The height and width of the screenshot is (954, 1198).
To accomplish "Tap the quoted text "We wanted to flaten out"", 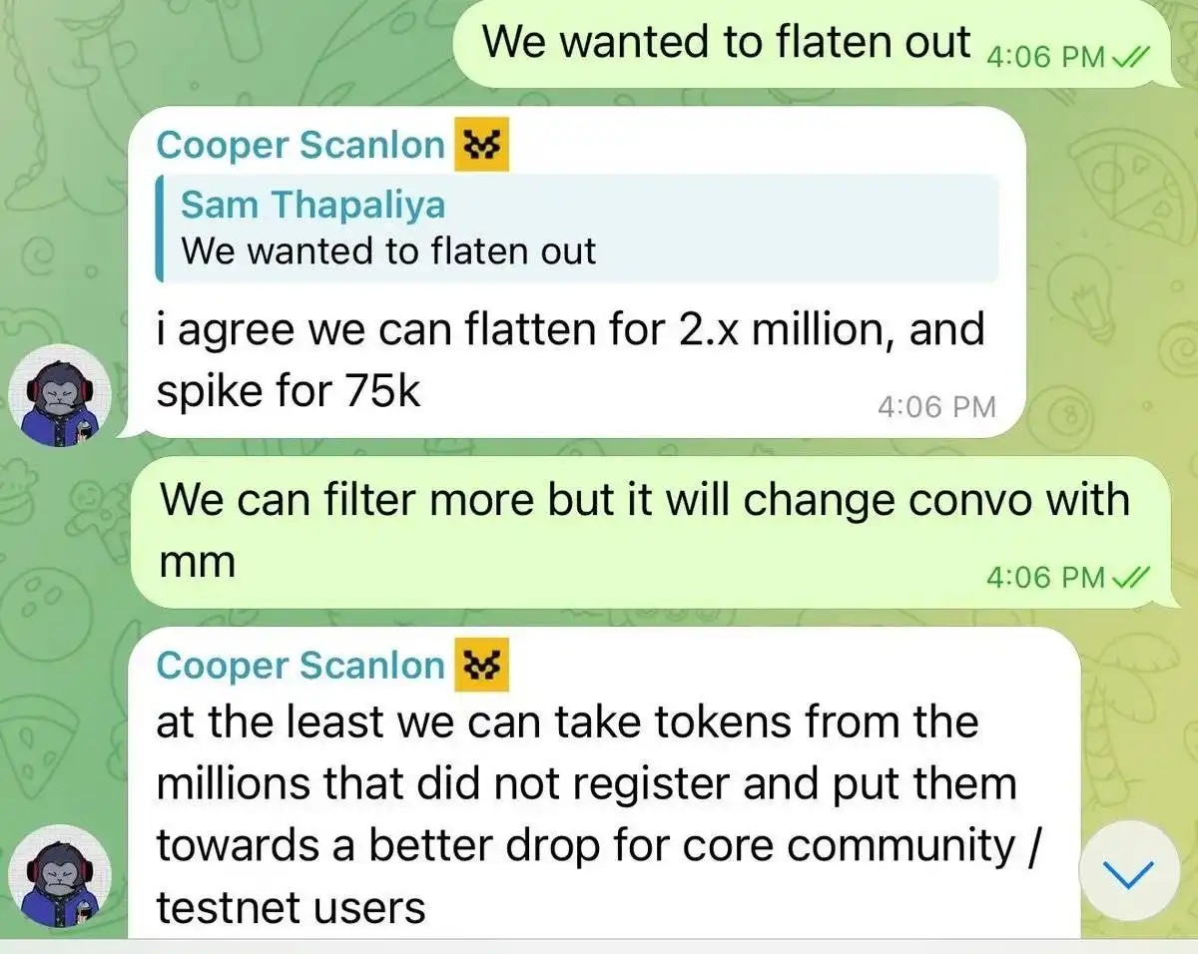I will click(388, 251).
